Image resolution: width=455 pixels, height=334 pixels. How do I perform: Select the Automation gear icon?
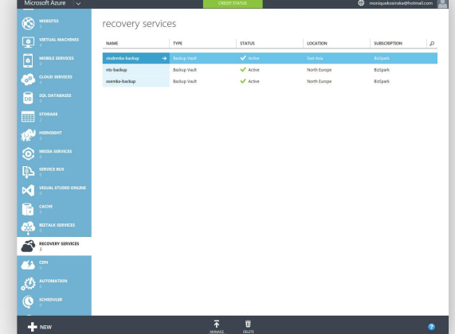[28, 284]
